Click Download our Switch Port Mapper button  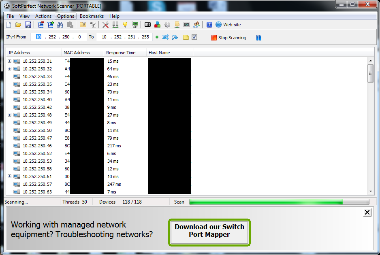pyautogui.click(x=209, y=232)
